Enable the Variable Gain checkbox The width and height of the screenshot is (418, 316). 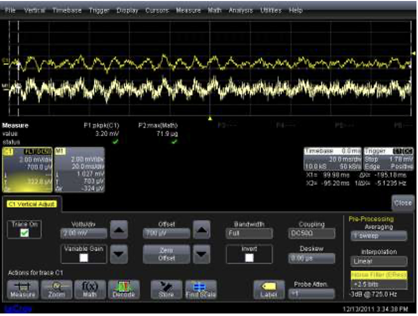(84, 257)
